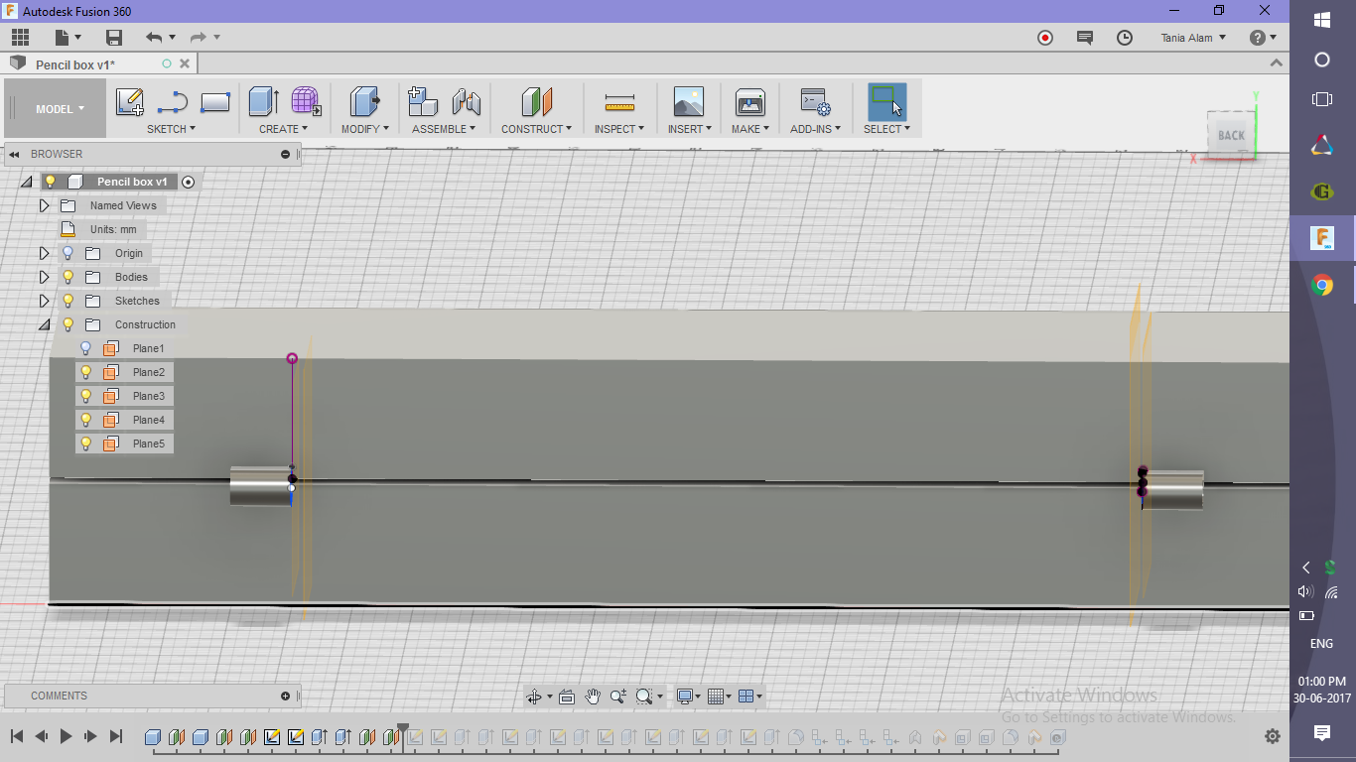
Task: Open the comments chat bubble icon
Action: (x=1085, y=38)
